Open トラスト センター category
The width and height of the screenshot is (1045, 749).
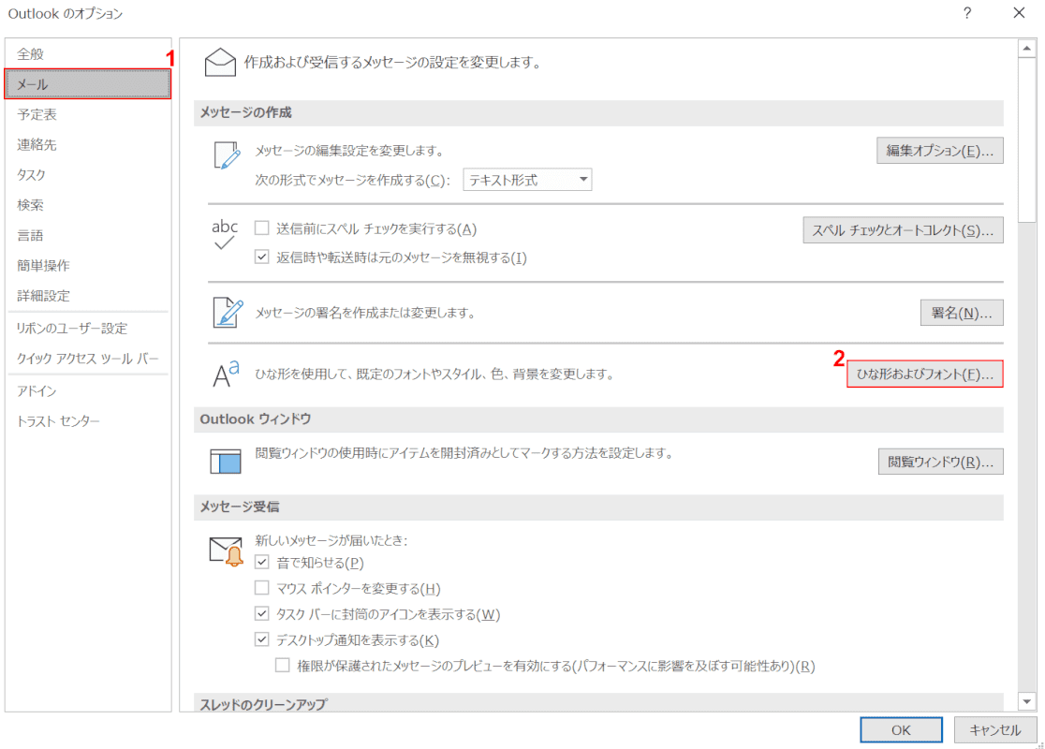click(88, 421)
